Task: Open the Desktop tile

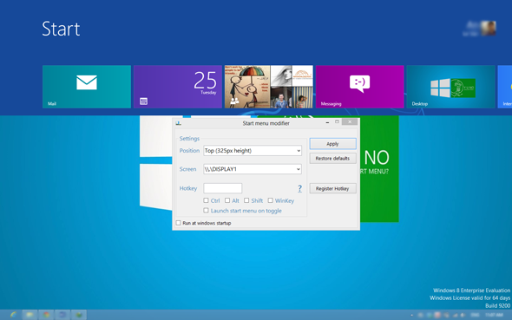Action: pos(451,87)
